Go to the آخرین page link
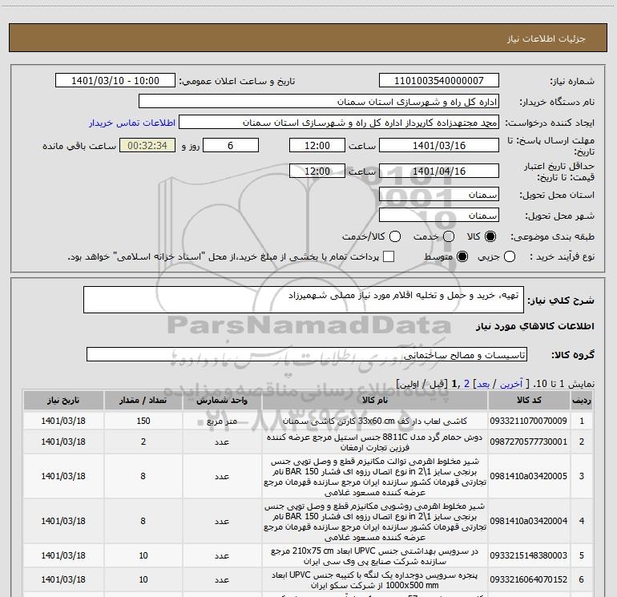This screenshot has height=597, width=617. tap(510, 384)
